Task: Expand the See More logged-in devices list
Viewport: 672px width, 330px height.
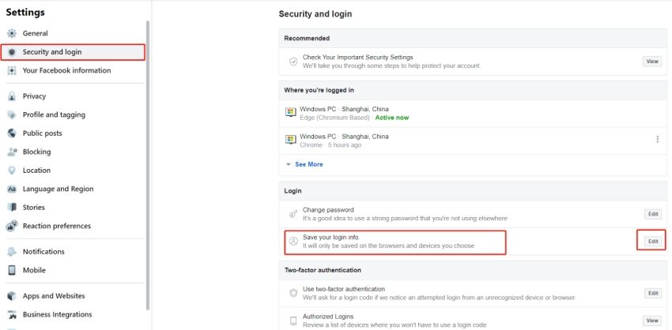Action: coord(308,164)
